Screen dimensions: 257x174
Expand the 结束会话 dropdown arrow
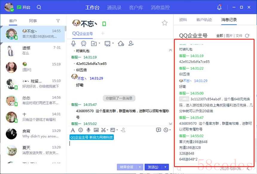140,167
